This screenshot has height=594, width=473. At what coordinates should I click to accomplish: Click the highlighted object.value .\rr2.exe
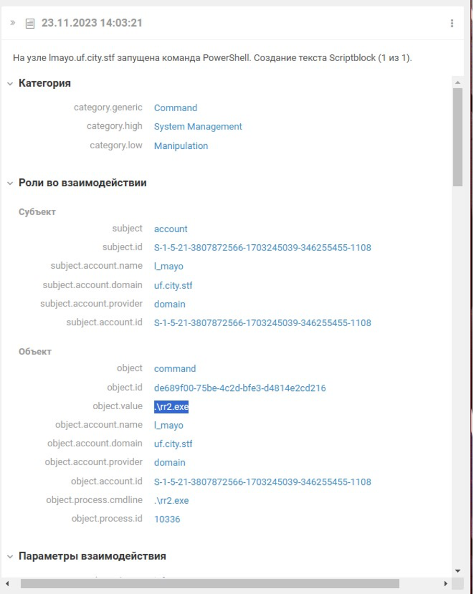pyautogui.click(x=171, y=407)
